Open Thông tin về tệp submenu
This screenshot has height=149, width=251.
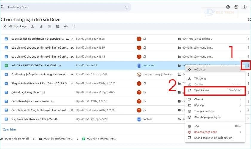tap(215, 111)
